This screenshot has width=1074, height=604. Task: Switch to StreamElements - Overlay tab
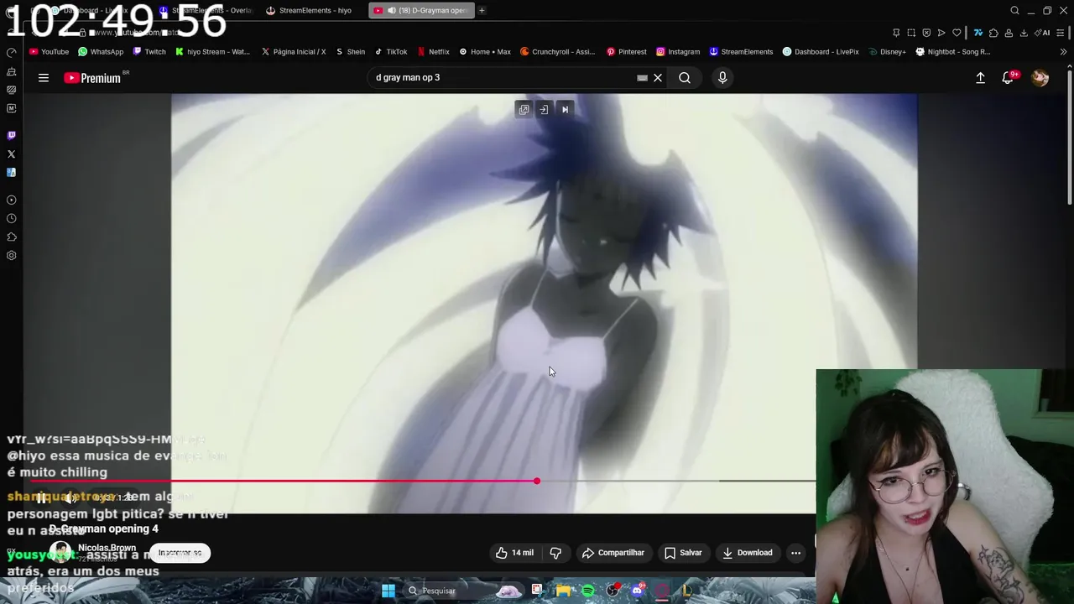(x=206, y=10)
